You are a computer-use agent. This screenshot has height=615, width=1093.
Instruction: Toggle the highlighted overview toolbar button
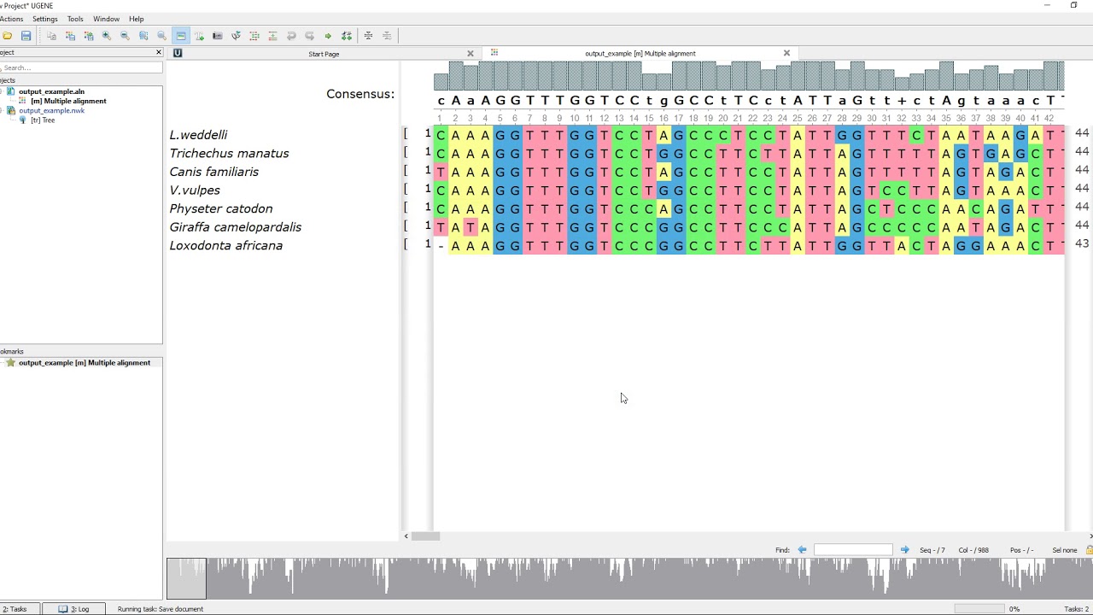(x=180, y=36)
